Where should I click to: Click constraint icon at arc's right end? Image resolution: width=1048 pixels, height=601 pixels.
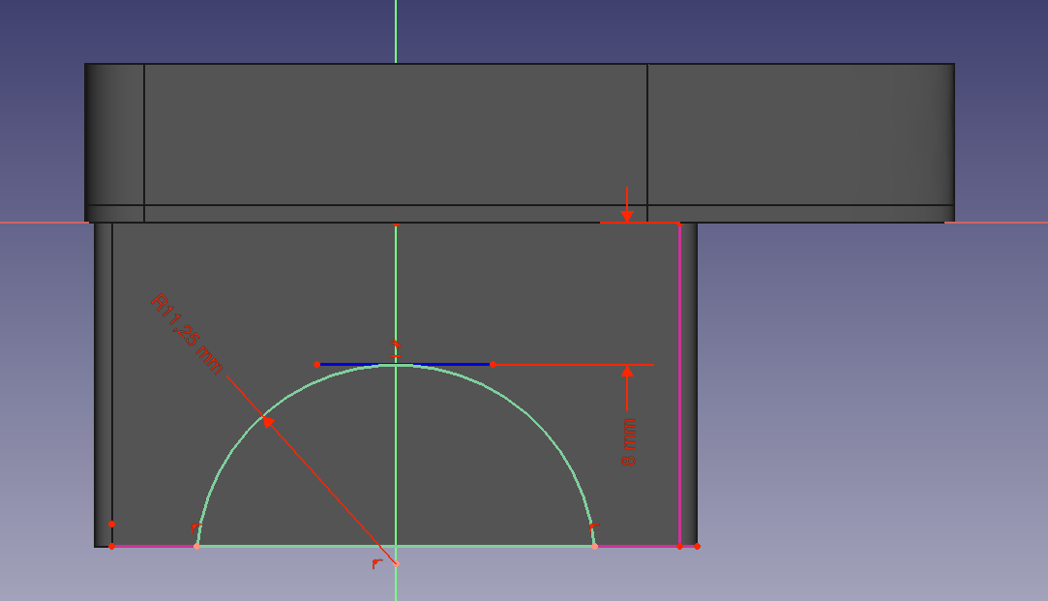click(594, 526)
